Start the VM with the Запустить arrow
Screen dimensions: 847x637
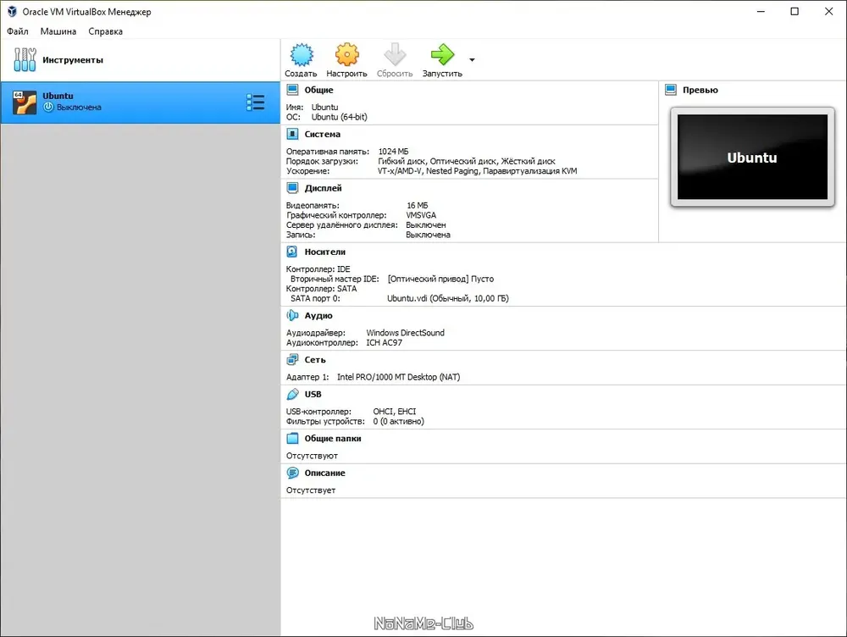(x=442, y=54)
